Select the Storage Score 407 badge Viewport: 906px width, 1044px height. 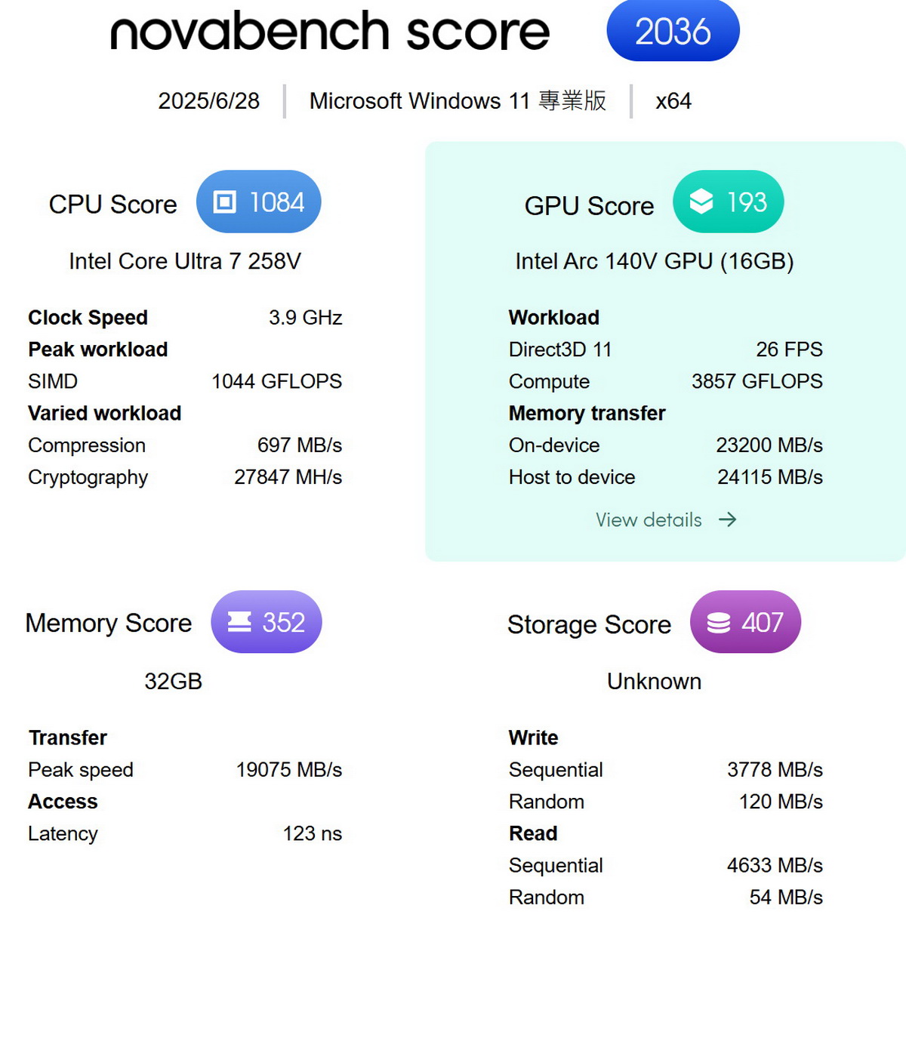(746, 622)
